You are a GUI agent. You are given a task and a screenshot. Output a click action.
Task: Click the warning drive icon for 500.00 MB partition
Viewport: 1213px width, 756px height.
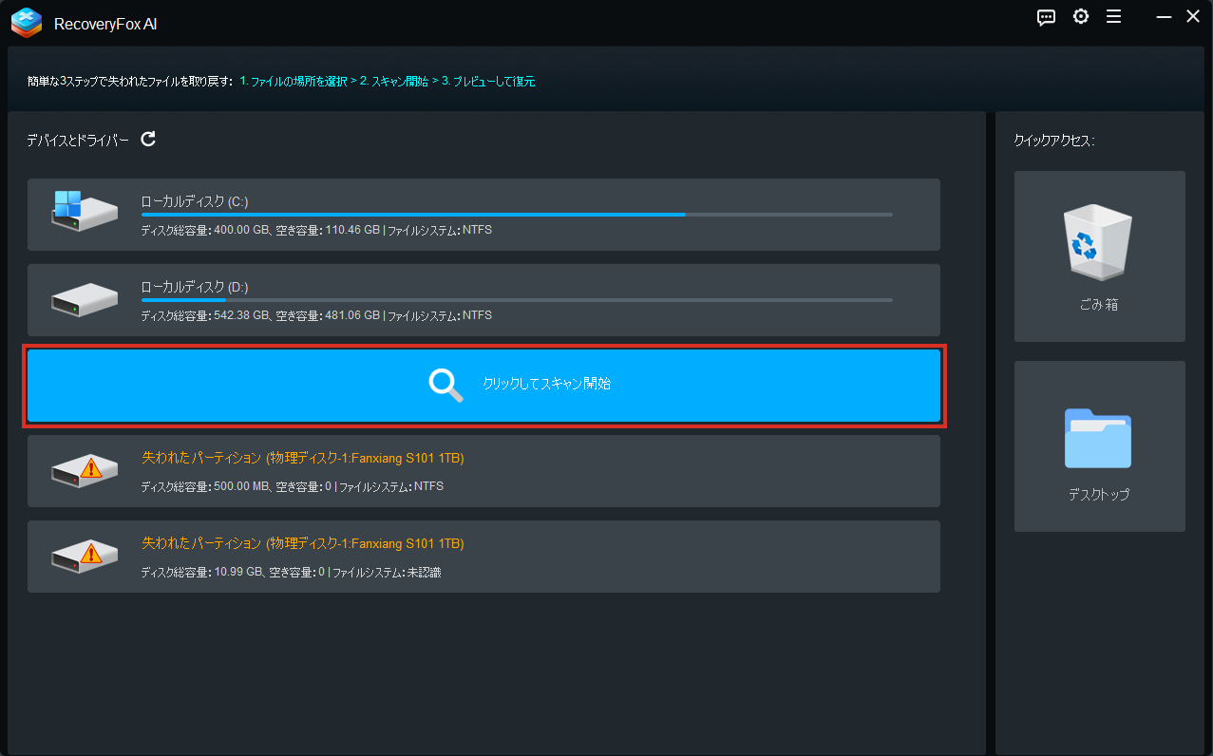click(x=85, y=470)
